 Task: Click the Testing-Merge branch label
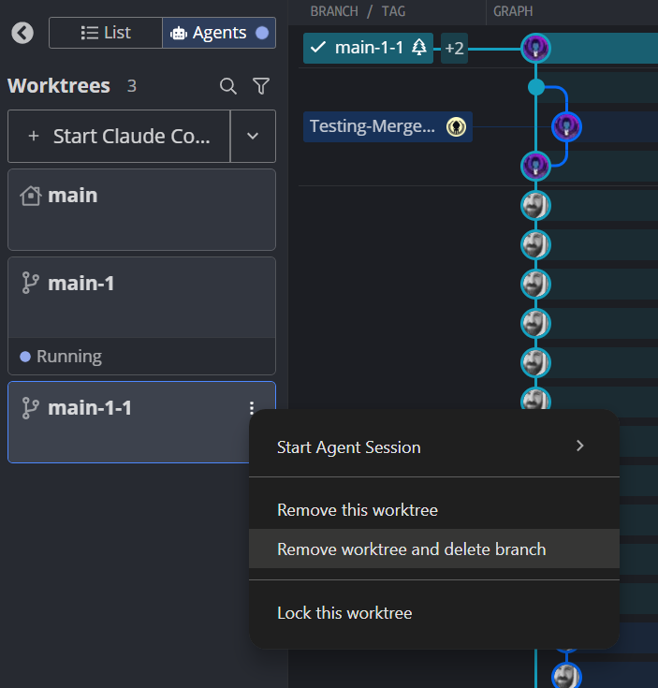(387, 126)
